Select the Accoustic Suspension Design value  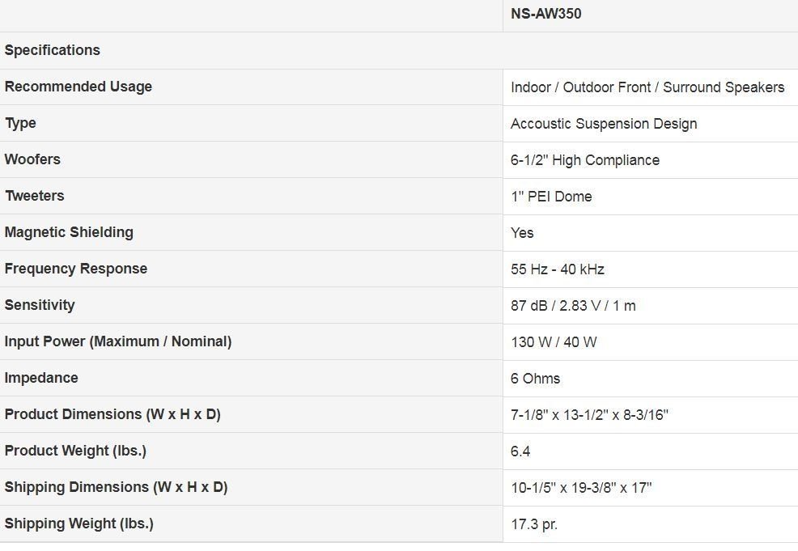tap(604, 124)
